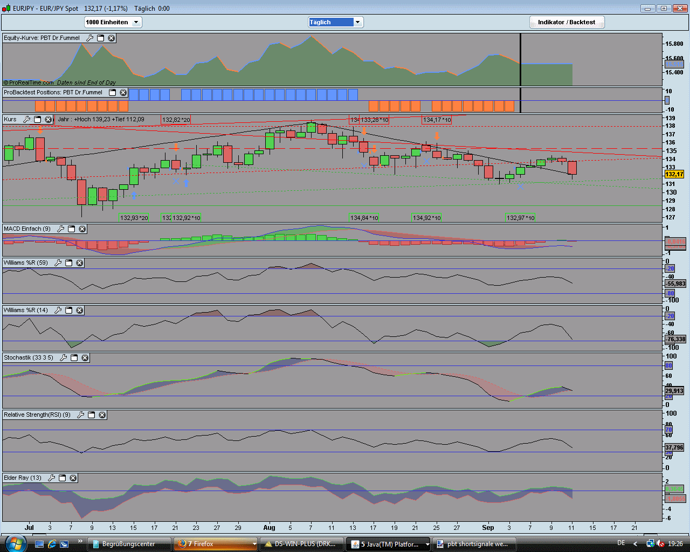
Task: Configure Williams %R (14) via its wrench
Action: coord(58,310)
